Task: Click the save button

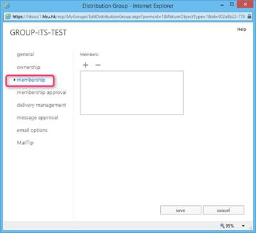Action: point(181,210)
